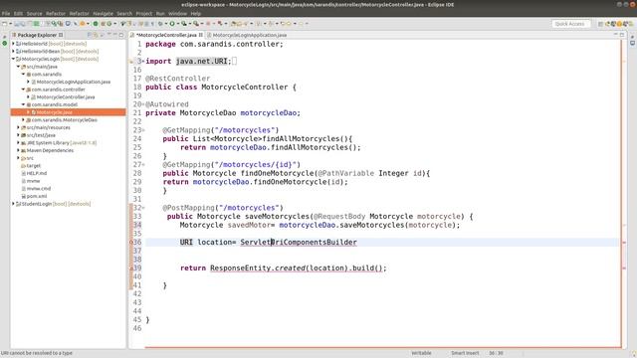Open the Edit menu
Image resolution: width=637 pixels, height=358 pixels.
coord(18,13)
